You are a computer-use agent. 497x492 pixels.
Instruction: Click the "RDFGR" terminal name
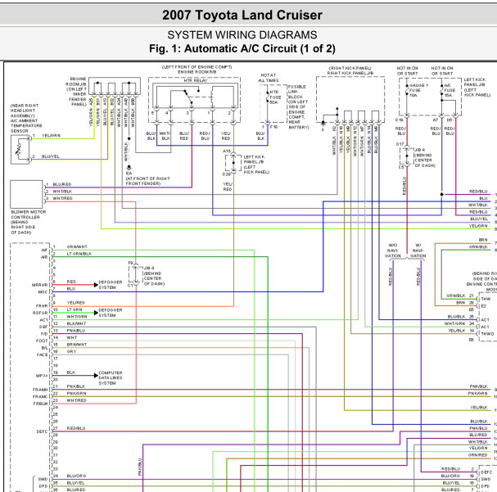pos(40,313)
